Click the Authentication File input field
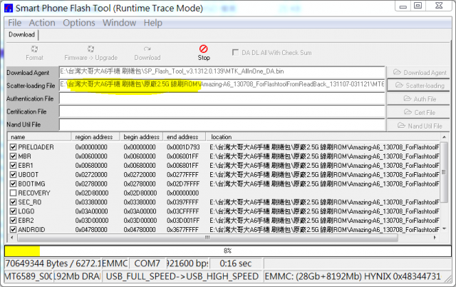456x287 pixels. click(222, 99)
